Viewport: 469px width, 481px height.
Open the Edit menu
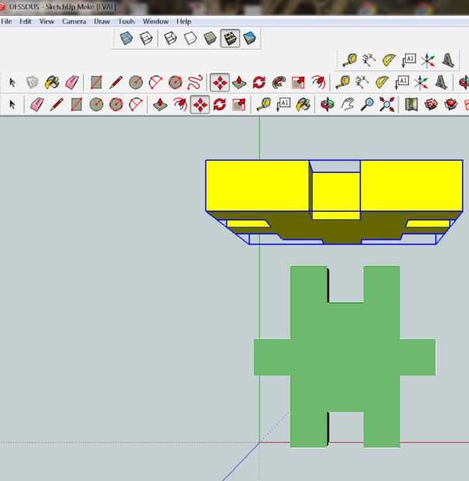point(25,22)
